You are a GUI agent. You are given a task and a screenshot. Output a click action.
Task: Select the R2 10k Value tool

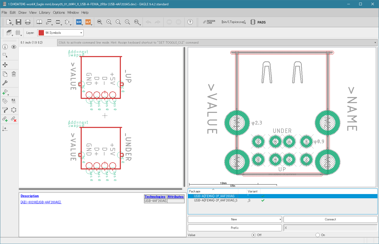click(14, 101)
